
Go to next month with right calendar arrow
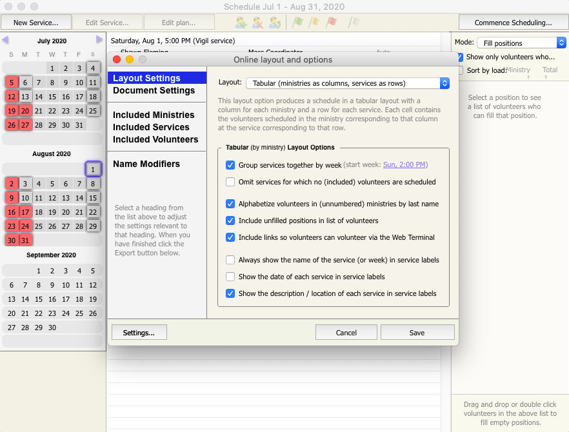[x=99, y=40]
